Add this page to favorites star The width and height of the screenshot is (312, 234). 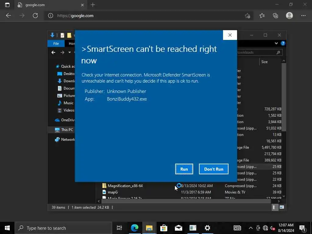pyautogui.click(x=247, y=16)
